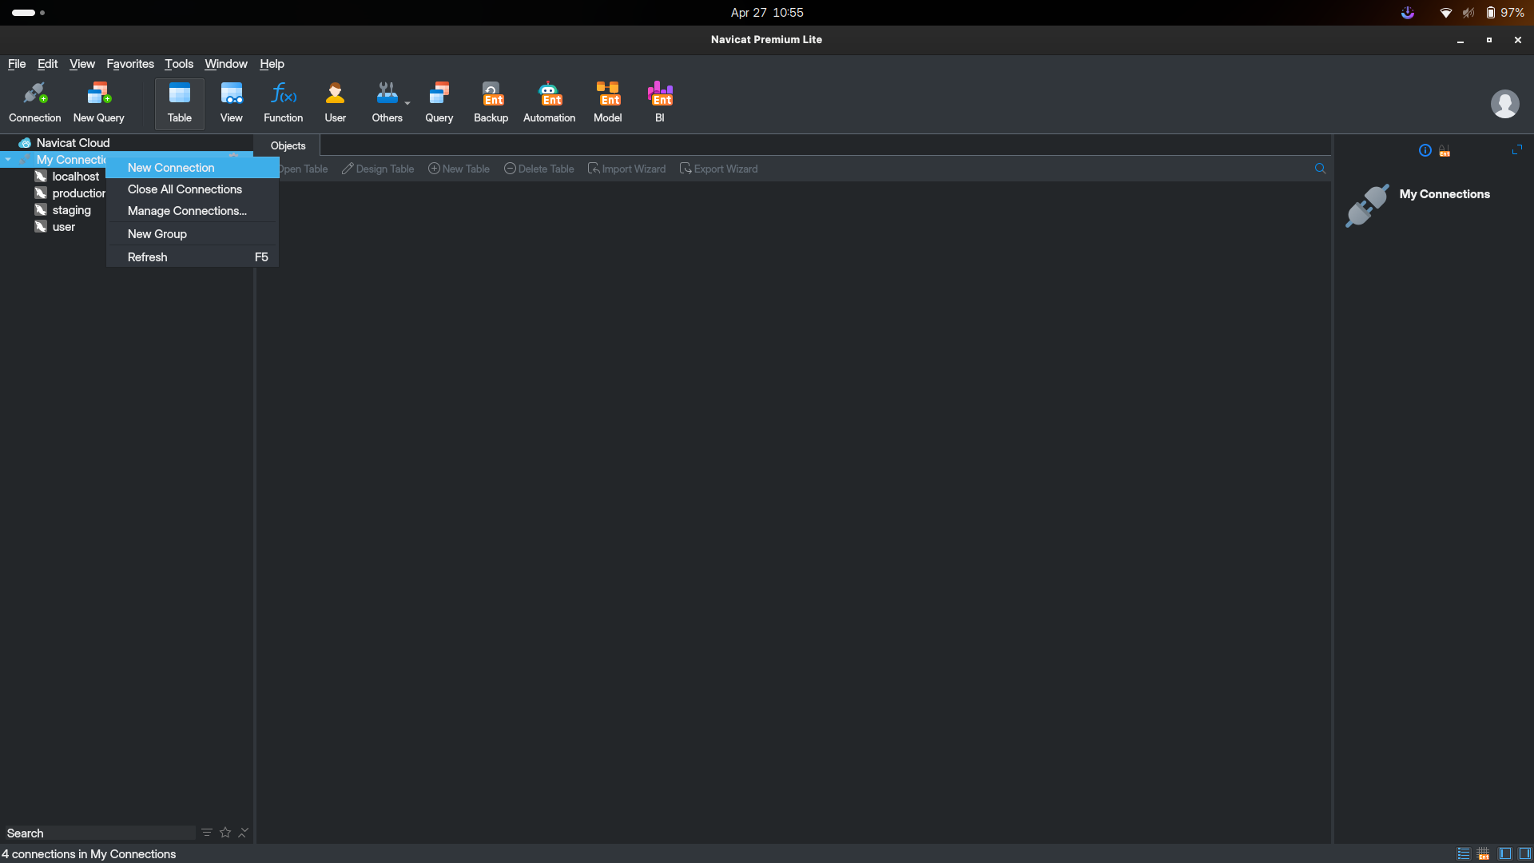Click the Model toolbar icon
Image resolution: width=1534 pixels, height=863 pixels.
(x=608, y=103)
